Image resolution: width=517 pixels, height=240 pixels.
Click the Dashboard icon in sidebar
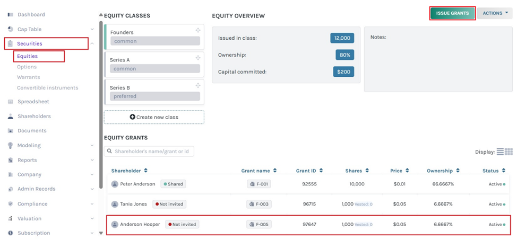(x=11, y=14)
